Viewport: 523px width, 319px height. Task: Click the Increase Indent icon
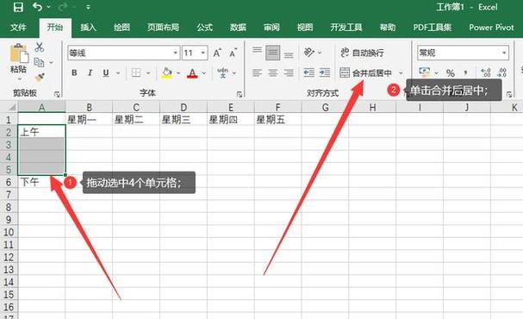pos(325,72)
